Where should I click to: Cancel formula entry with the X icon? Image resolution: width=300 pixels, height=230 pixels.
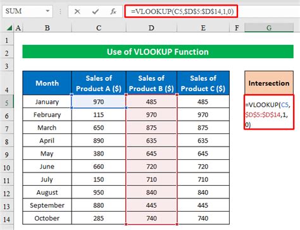[77, 11]
